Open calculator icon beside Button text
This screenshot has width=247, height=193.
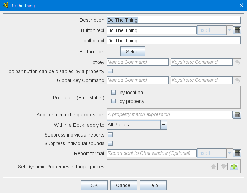point(237,30)
